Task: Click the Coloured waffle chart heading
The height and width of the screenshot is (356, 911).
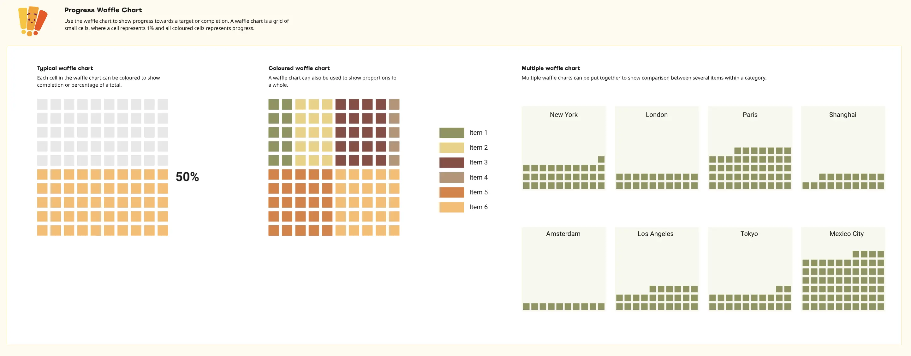Action: tap(299, 68)
